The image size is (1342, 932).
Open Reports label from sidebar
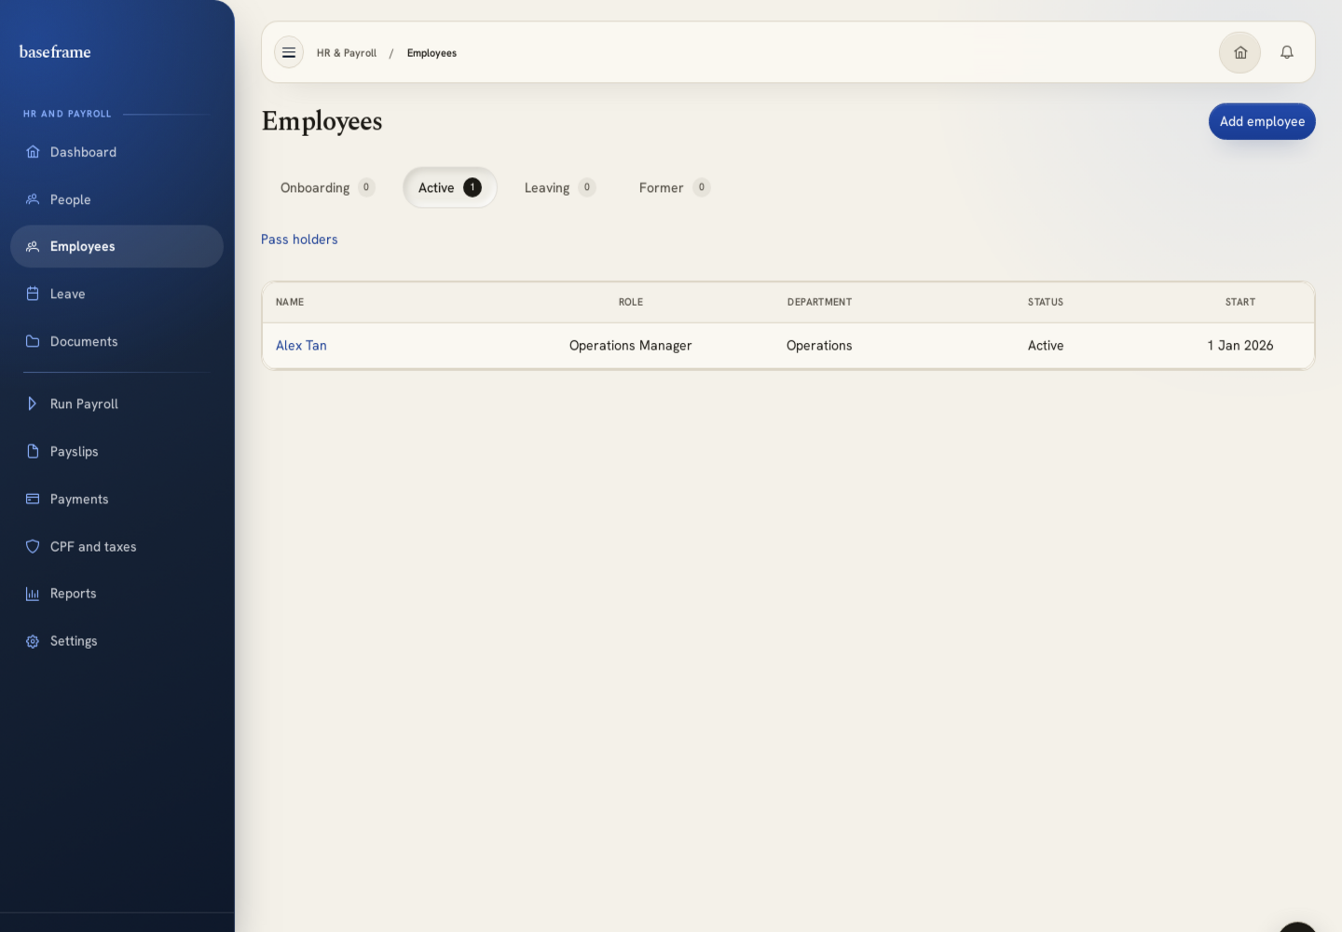(73, 594)
